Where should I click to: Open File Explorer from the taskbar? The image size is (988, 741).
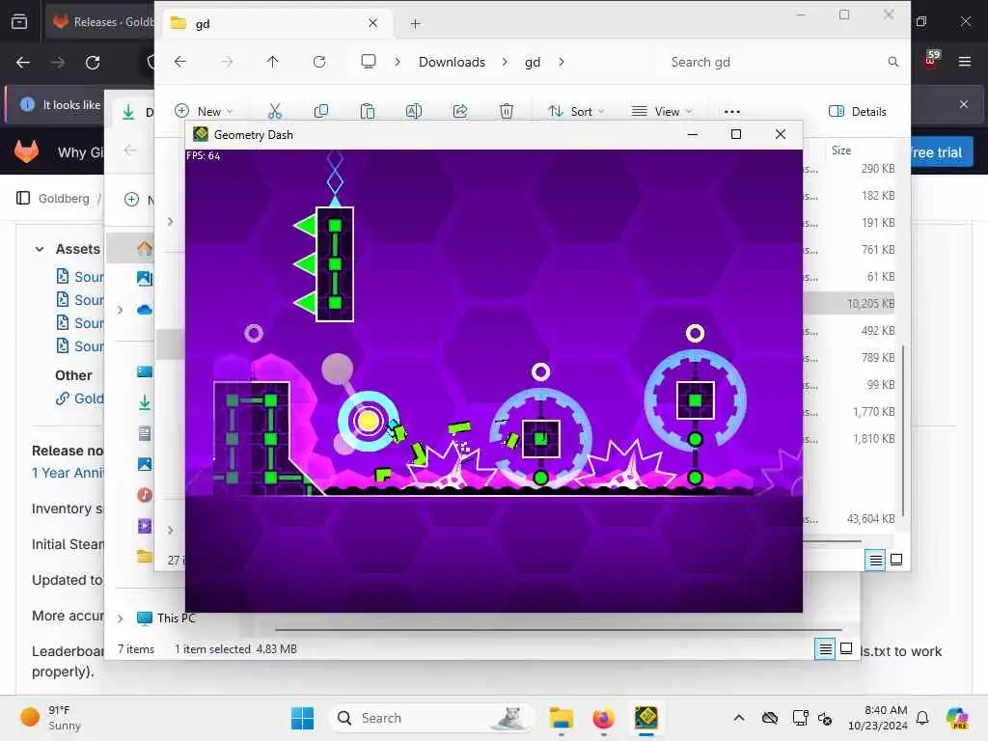point(561,718)
